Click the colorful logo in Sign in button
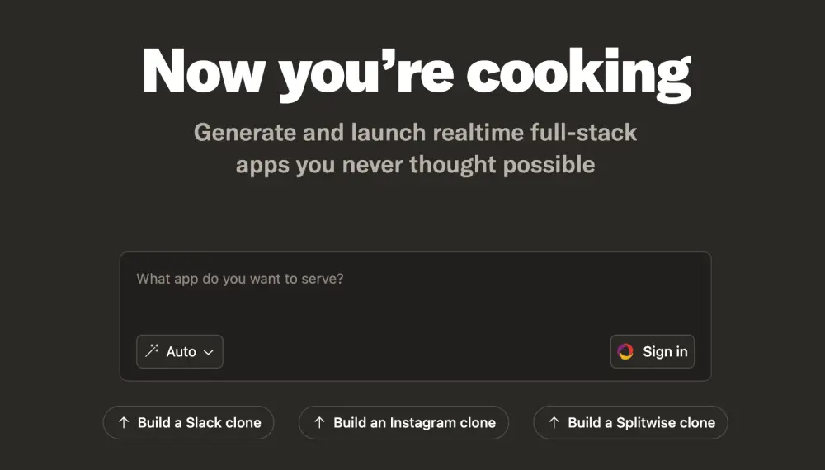The height and width of the screenshot is (470, 825). tap(625, 351)
